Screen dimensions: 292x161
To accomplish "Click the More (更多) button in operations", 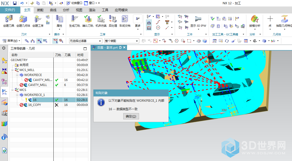I will pyautogui.click(x=138, y=22).
